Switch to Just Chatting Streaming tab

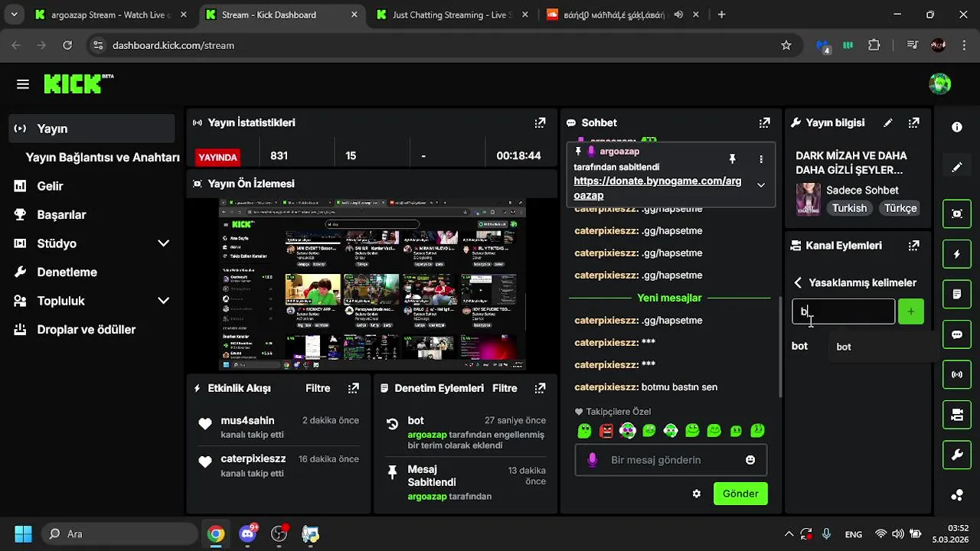452,15
